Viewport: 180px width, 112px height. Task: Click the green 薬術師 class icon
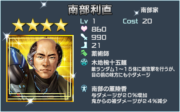pos(84,53)
